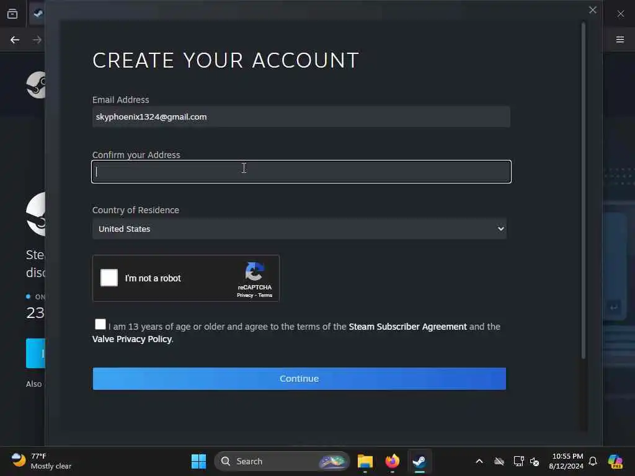Image resolution: width=635 pixels, height=476 pixels.
Task: Click the reCAPTCHA logo
Action: point(254,271)
